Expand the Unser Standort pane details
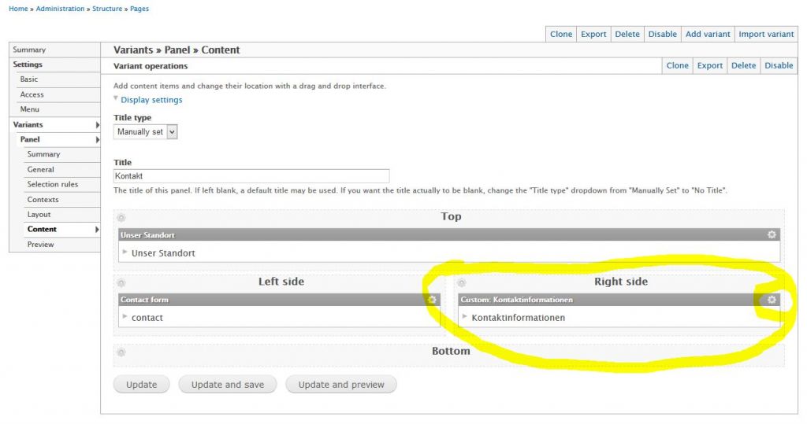The image size is (807, 424). [125, 252]
